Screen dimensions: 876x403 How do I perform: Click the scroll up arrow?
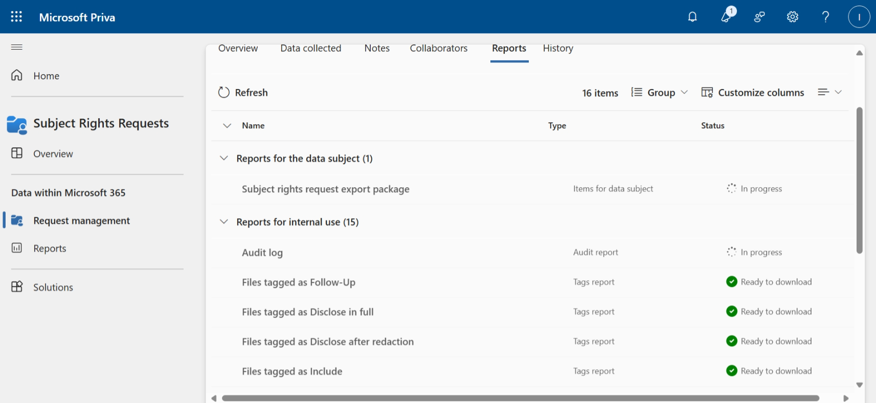tap(860, 53)
